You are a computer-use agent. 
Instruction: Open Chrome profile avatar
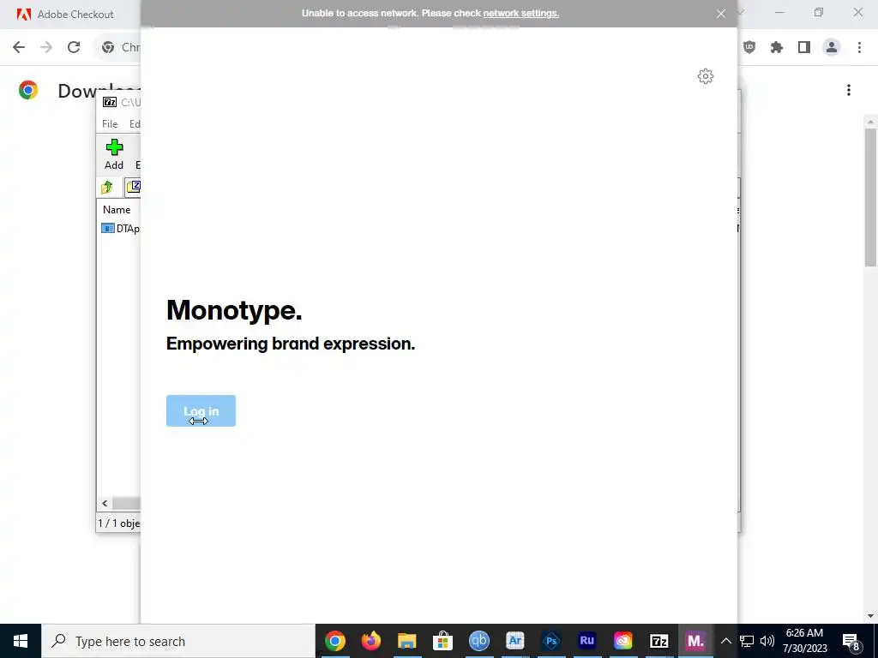click(832, 47)
